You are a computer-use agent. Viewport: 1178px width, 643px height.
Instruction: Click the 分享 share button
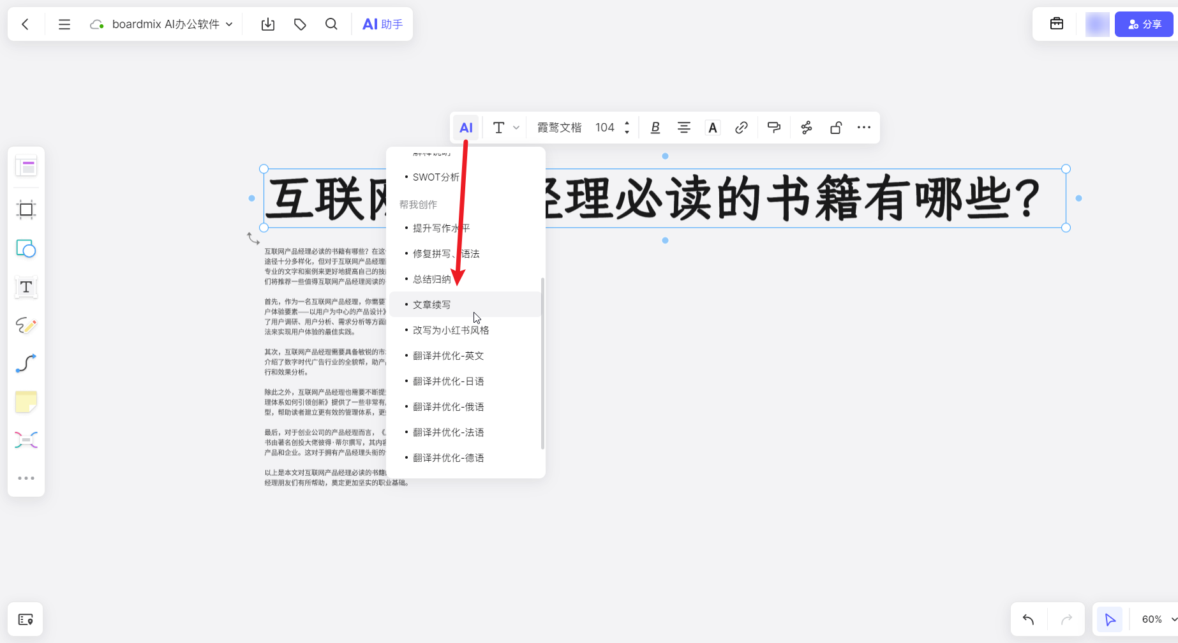pyautogui.click(x=1144, y=24)
